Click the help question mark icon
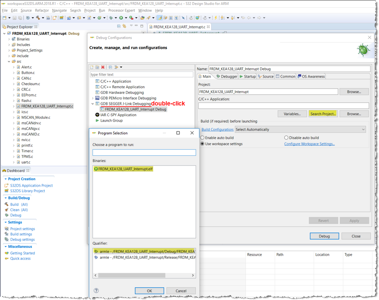Screen dimensions: 379x300 click(x=96, y=291)
